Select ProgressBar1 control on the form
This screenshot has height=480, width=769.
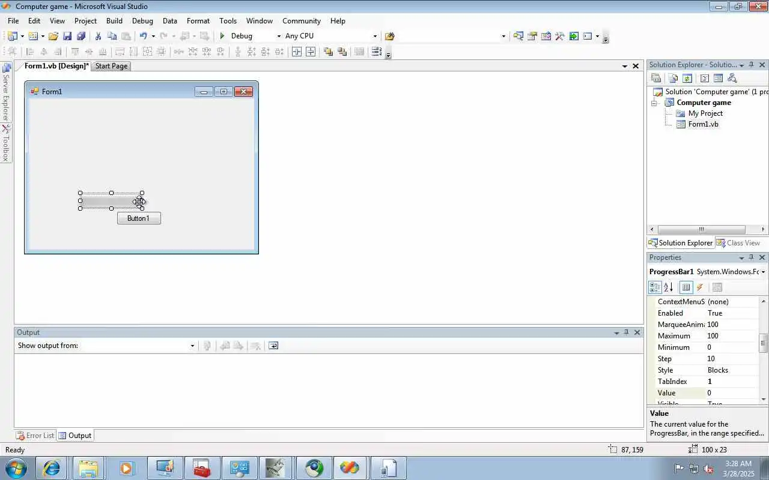coord(110,201)
